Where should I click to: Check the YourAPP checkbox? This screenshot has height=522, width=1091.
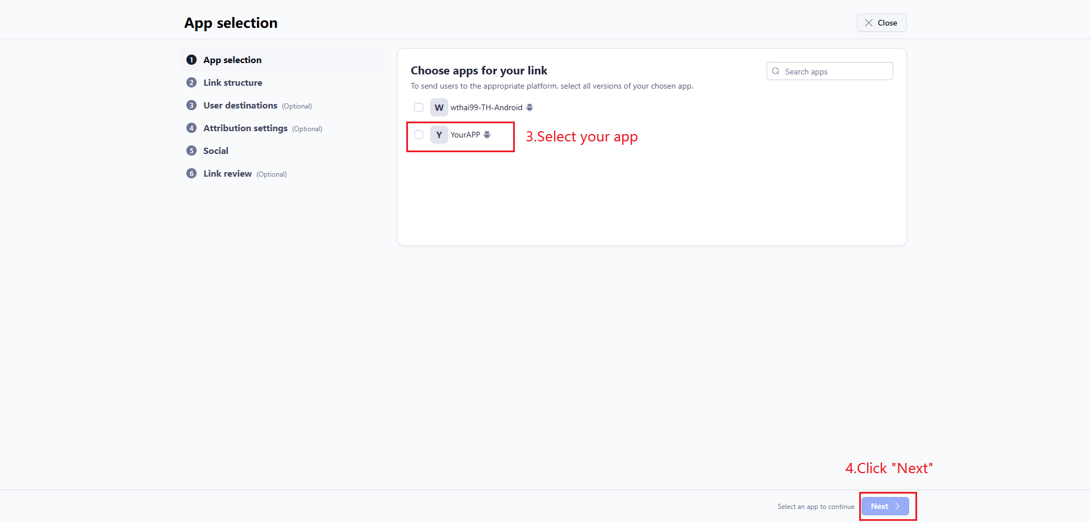[x=419, y=135]
